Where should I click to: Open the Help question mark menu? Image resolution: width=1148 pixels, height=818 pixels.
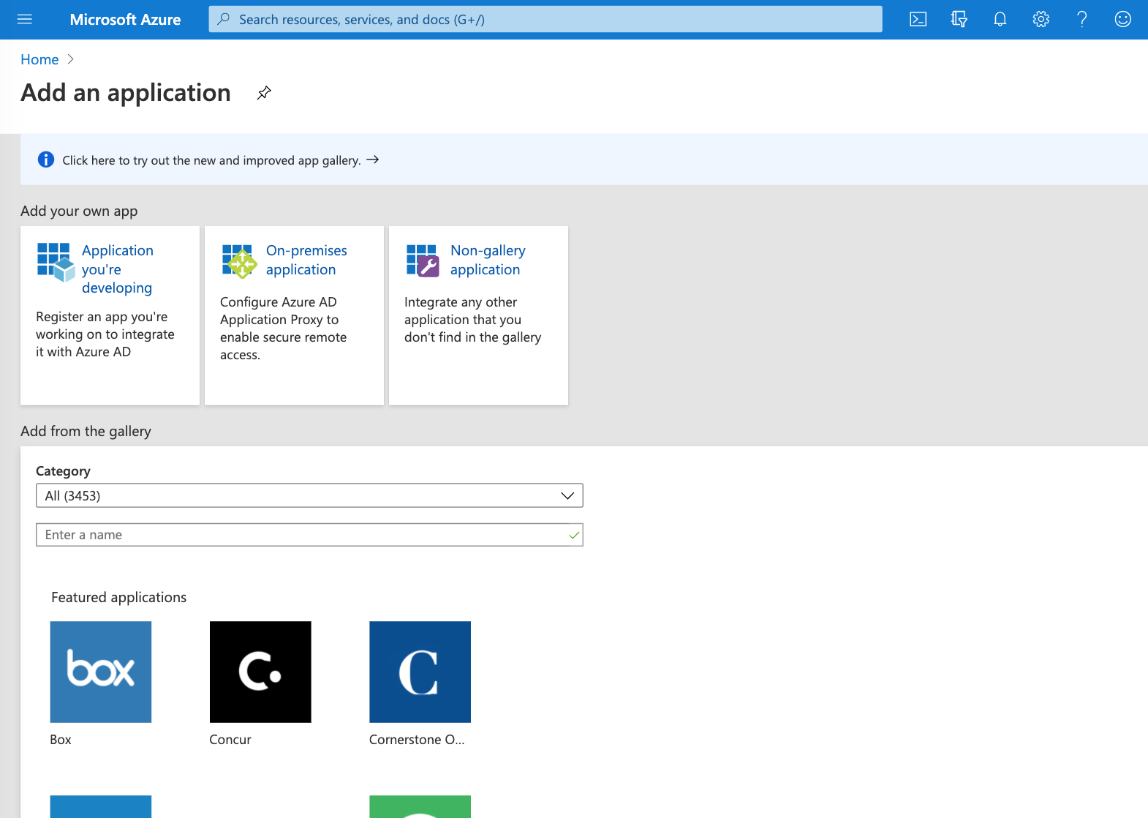coord(1081,20)
